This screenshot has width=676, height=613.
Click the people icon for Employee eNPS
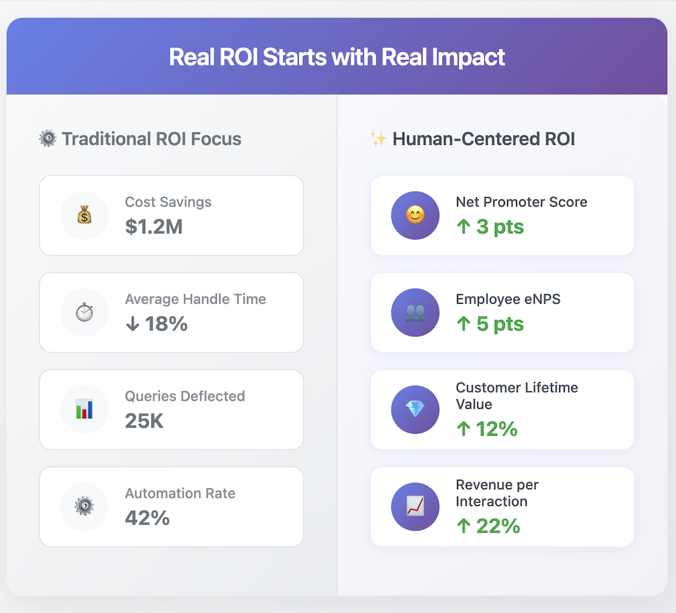pos(415,313)
